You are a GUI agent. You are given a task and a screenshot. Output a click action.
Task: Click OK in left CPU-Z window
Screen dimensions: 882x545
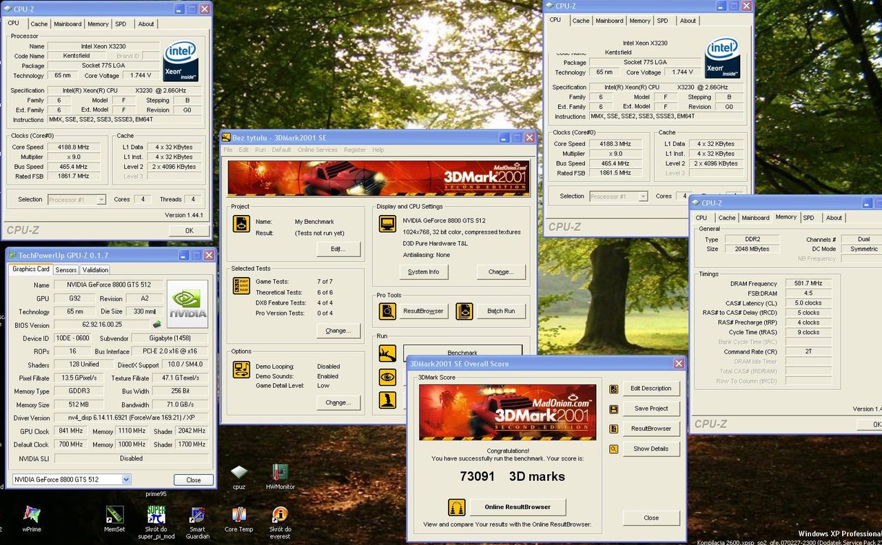(x=189, y=231)
